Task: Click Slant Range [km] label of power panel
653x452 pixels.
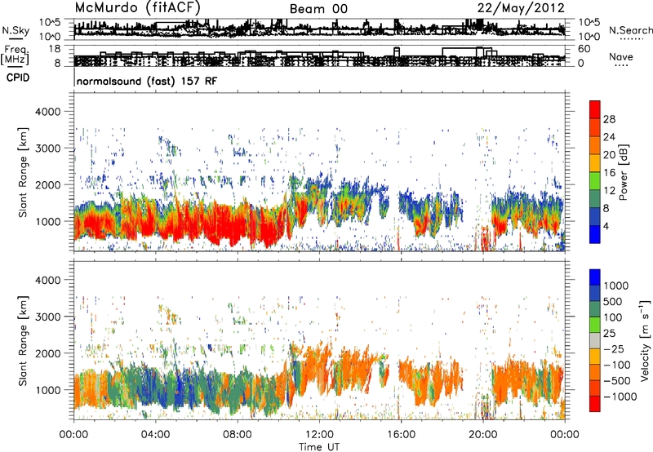Action: pyautogui.click(x=23, y=172)
